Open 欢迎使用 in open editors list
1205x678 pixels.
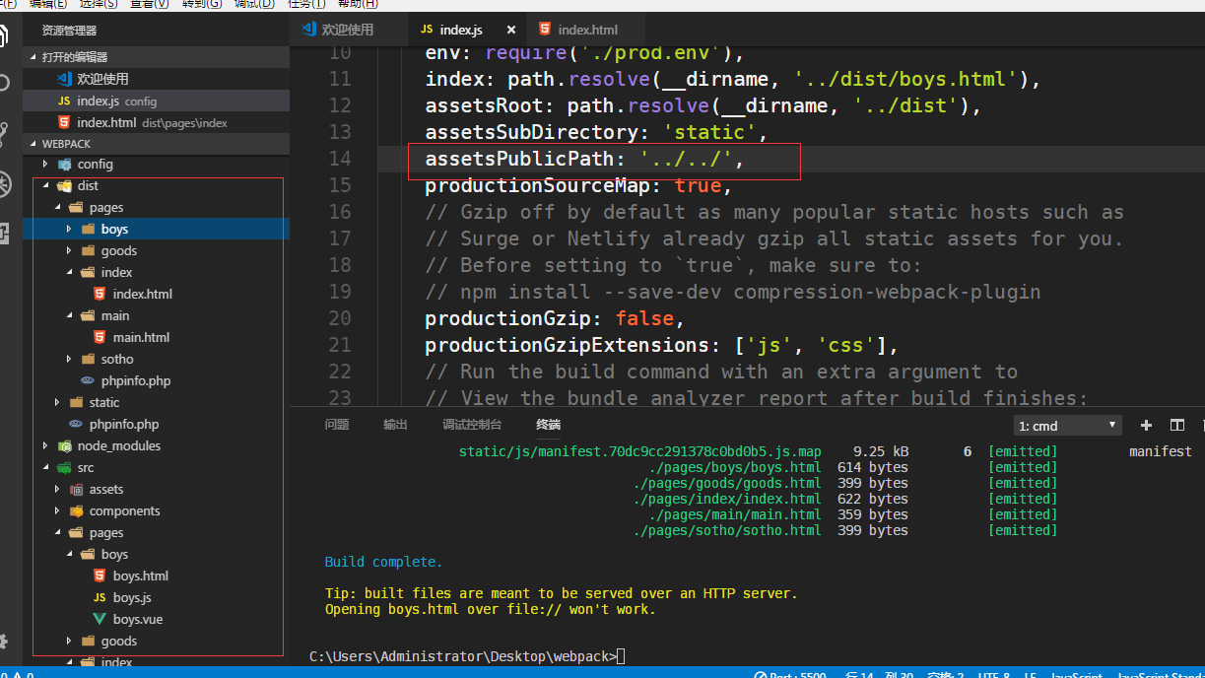(x=156, y=79)
